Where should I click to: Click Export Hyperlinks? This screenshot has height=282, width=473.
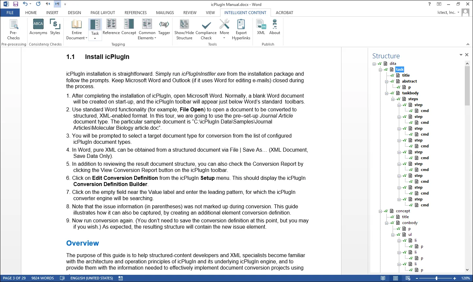click(241, 29)
